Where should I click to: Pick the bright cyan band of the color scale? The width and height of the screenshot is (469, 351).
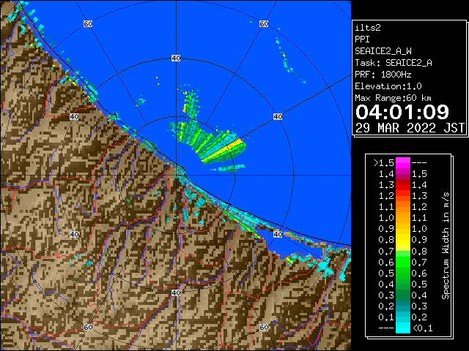(403, 328)
